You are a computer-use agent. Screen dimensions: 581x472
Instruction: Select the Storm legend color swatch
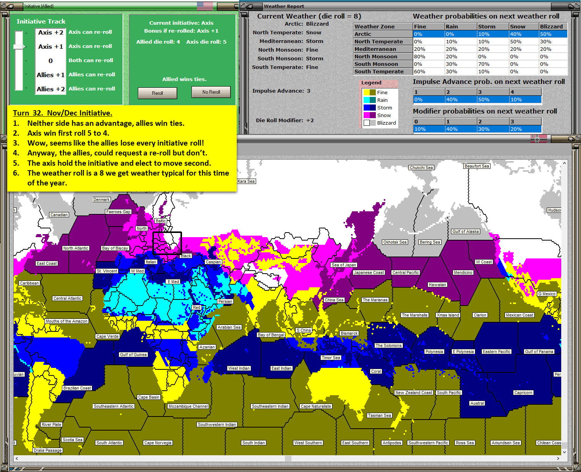(370, 108)
